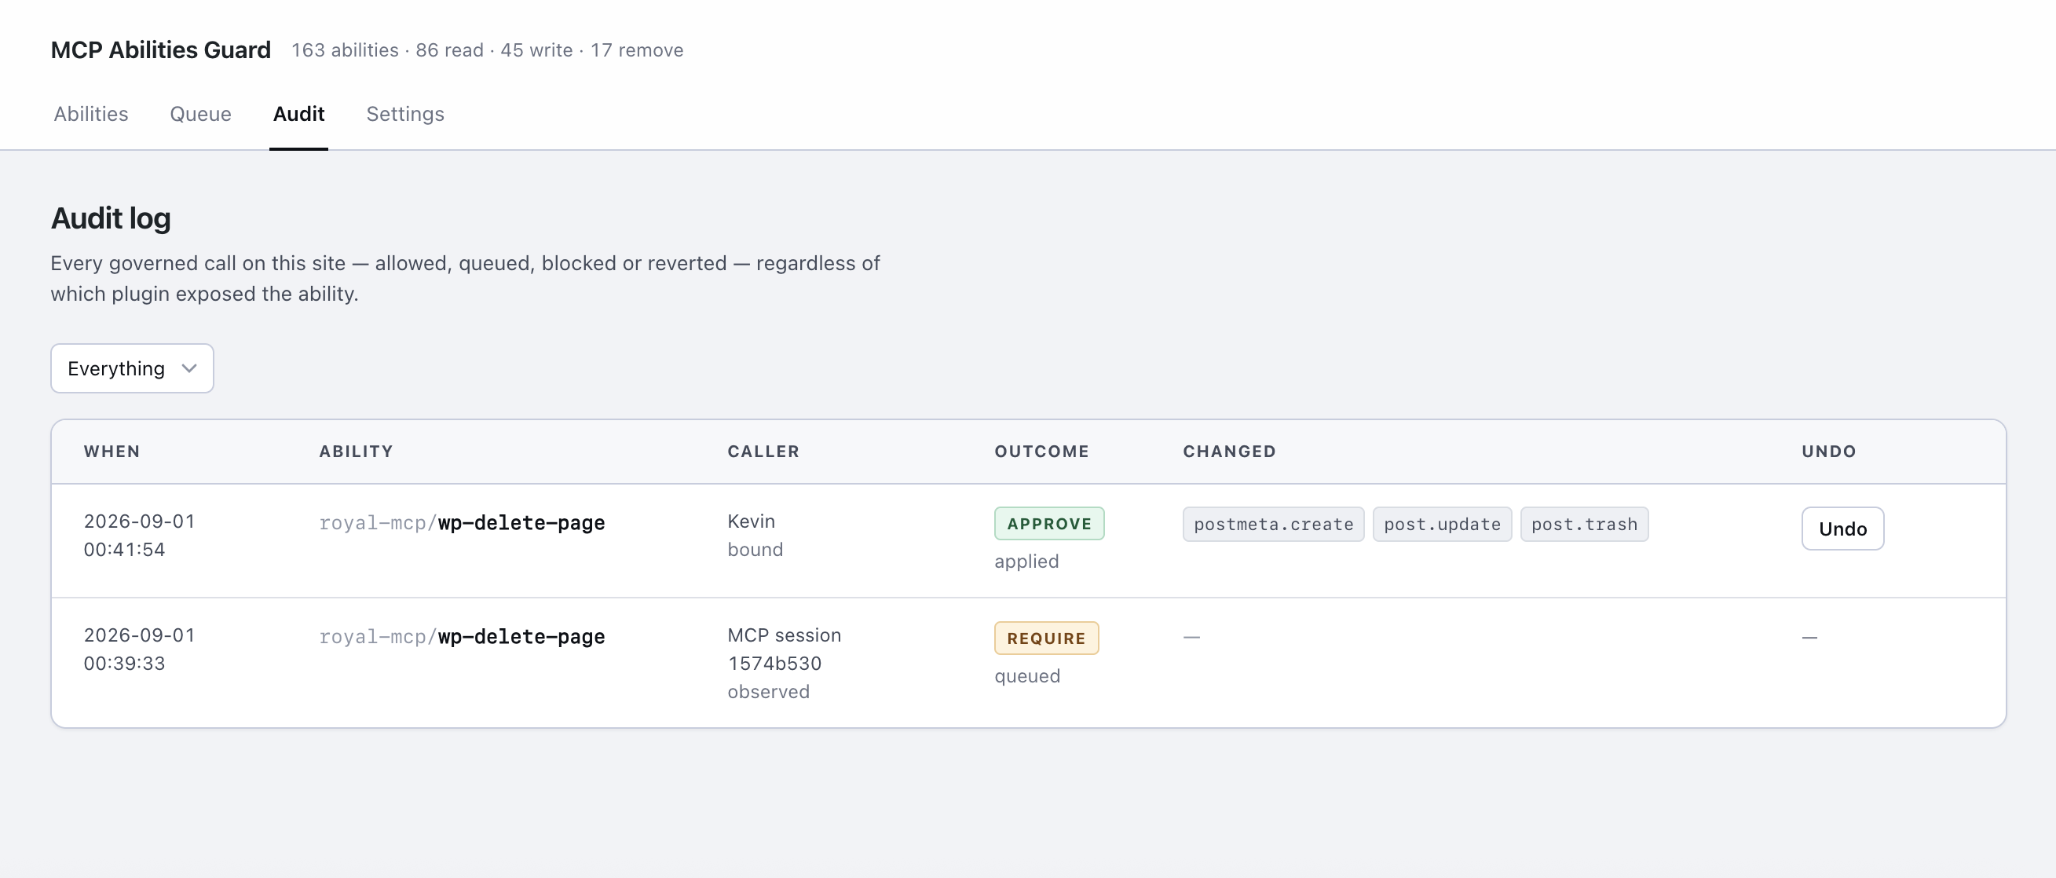This screenshot has width=2056, height=878.
Task: Select the post.trash change tag
Action: [x=1583, y=524]
